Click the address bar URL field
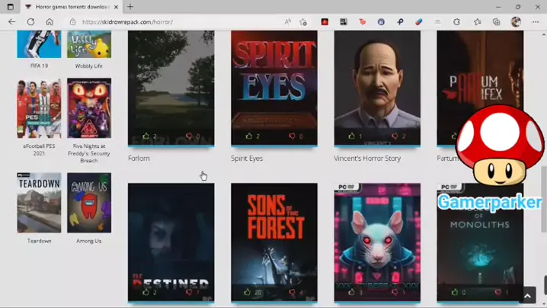This screenshot has width=547, height=308. click(x=175, y=22)
